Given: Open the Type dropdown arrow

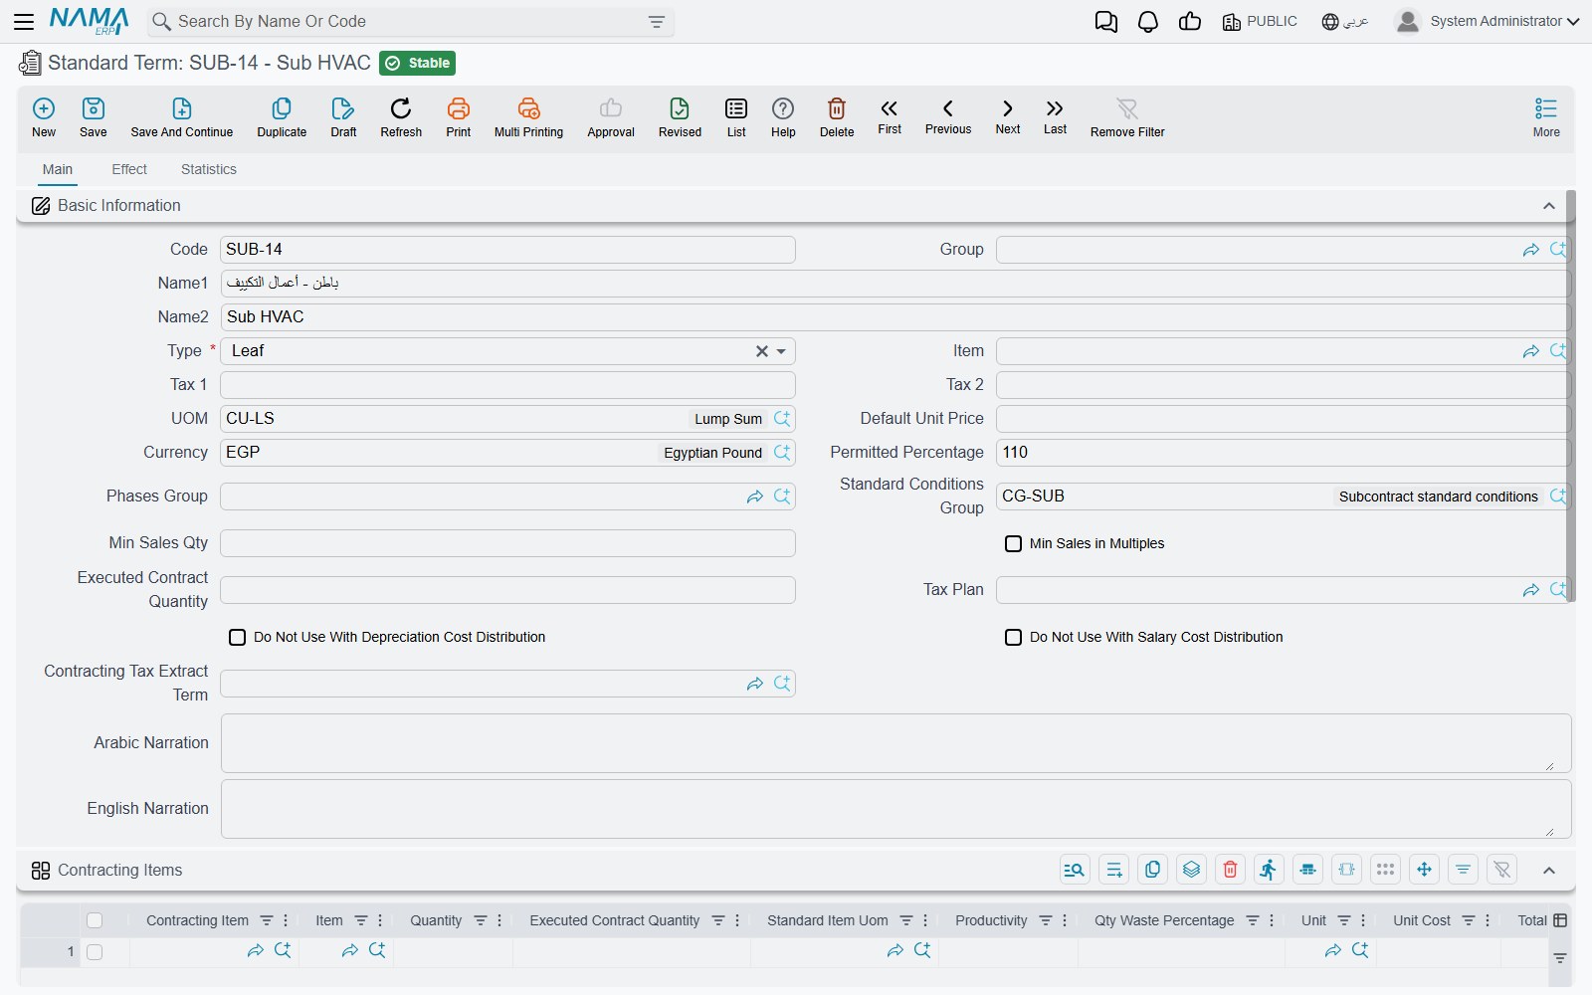Looking at the screenshot, I should 782,351.
